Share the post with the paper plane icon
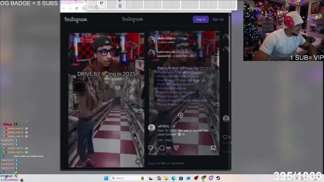Viewport: 324px width, 182px height. click(x=176, y=148)
